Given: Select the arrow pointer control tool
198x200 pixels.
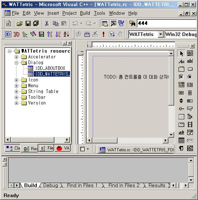Looking at the screenshot, I should coord(181,53).
